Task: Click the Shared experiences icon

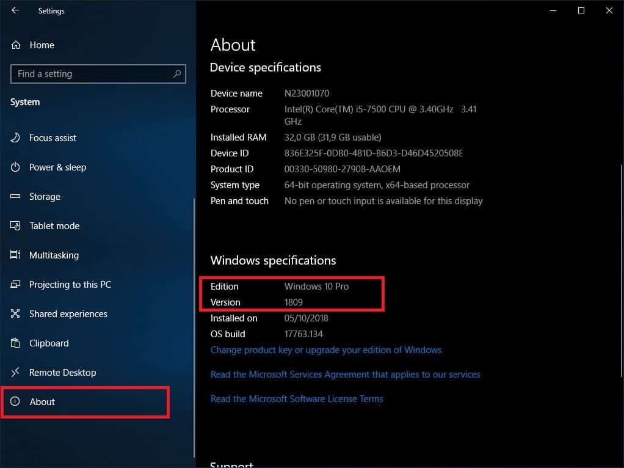Action: click(x=15, y=313)
